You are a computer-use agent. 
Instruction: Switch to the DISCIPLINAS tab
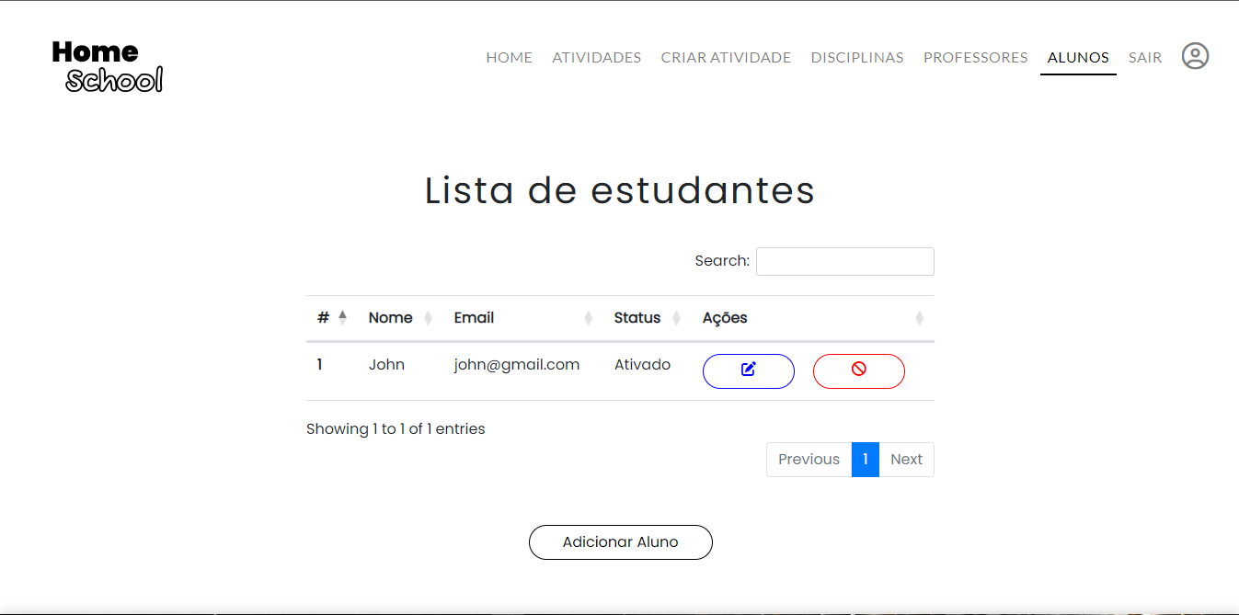tap(856, 57)
